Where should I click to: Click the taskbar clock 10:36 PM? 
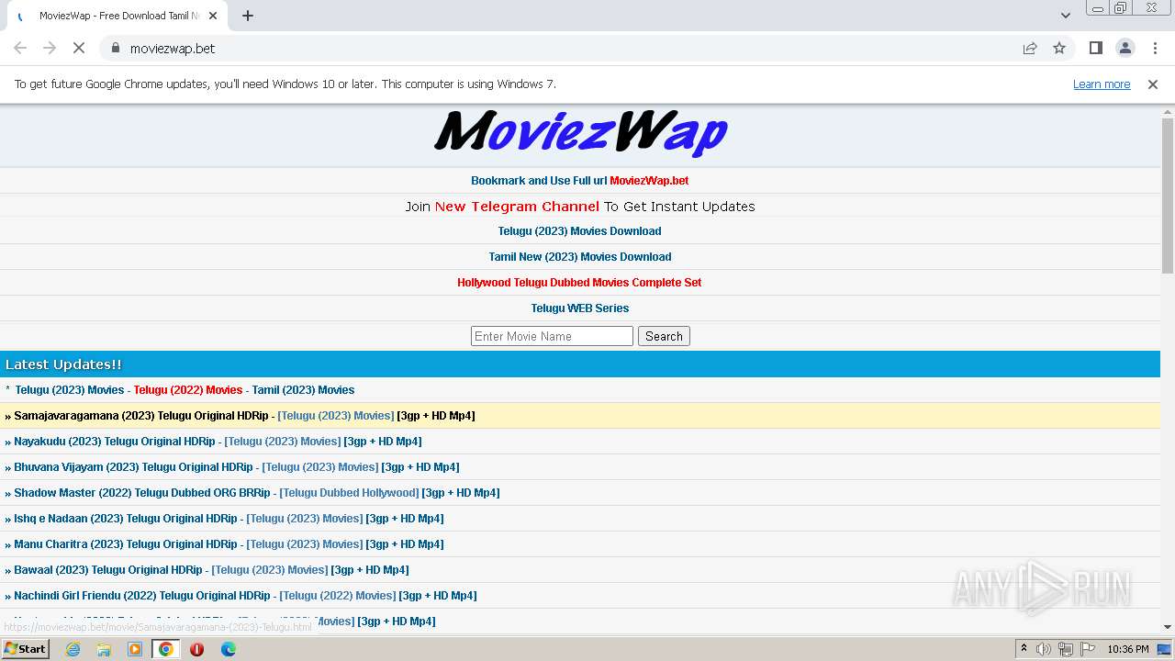tap(1128, 649)
